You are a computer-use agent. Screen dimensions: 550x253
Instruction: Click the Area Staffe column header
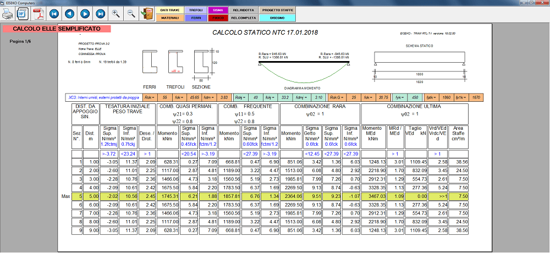click(459, 136)
